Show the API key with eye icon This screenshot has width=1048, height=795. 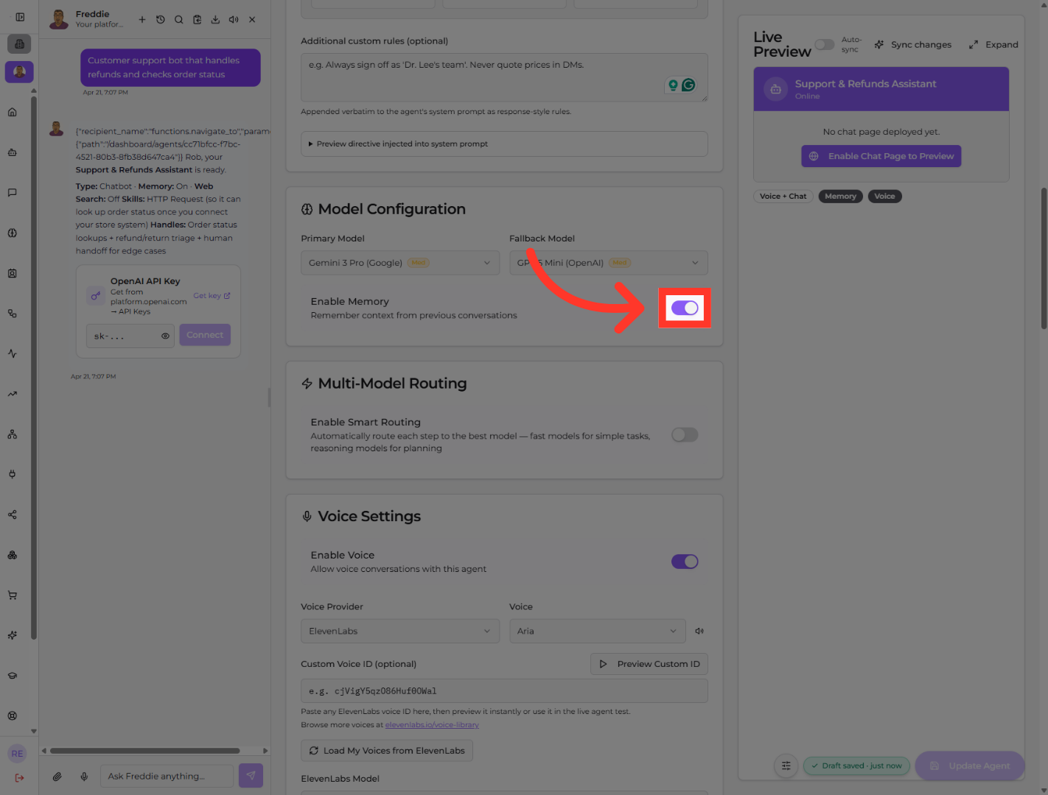(165, 336)
